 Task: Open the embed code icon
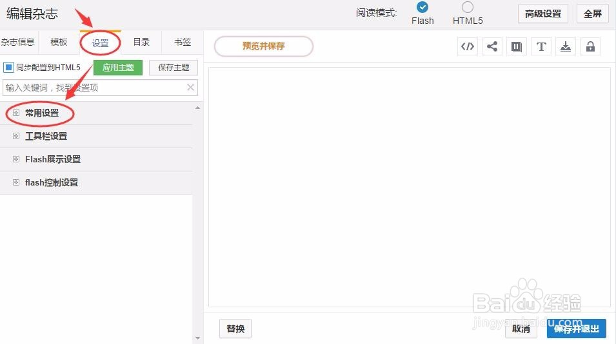468,46
